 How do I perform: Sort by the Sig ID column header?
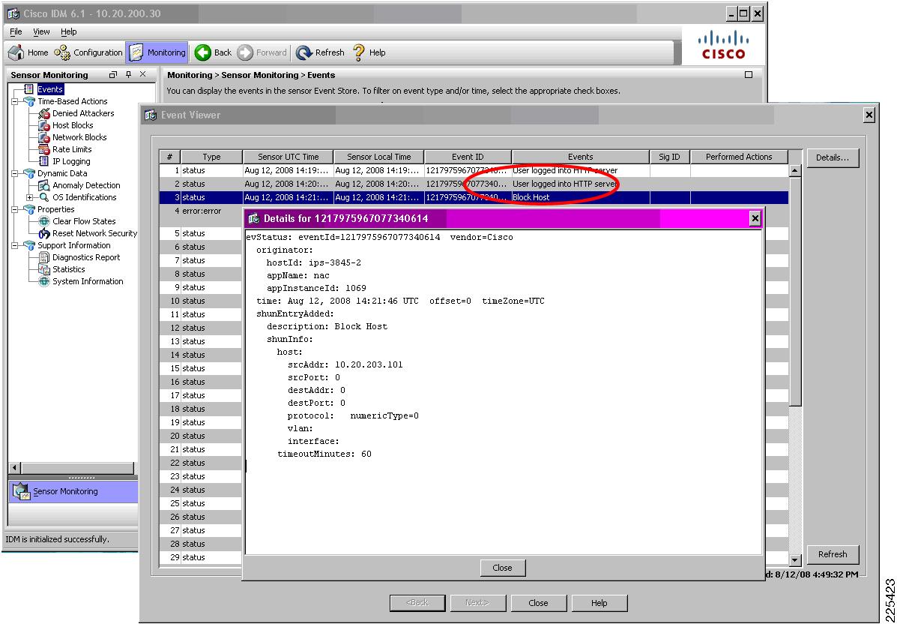tap(669, 157)
